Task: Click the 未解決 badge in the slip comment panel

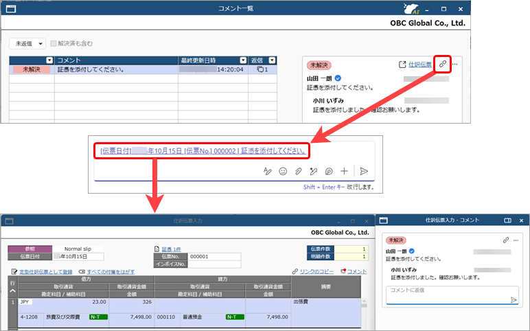Action: point(396,240)
